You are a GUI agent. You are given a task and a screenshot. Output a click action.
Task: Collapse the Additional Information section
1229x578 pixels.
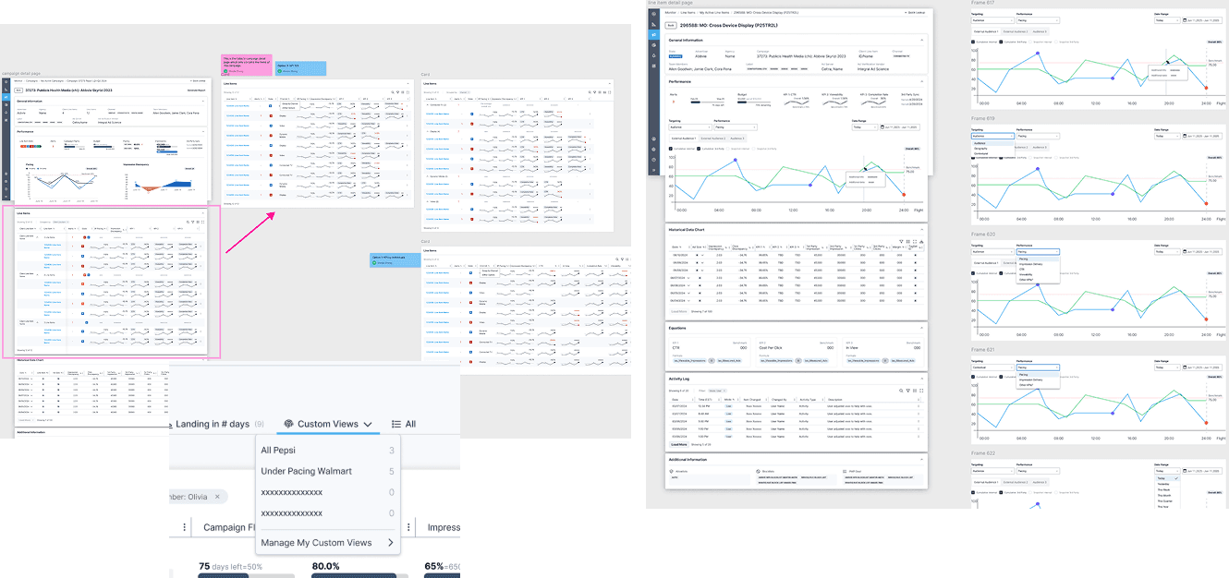click(921, 459)
